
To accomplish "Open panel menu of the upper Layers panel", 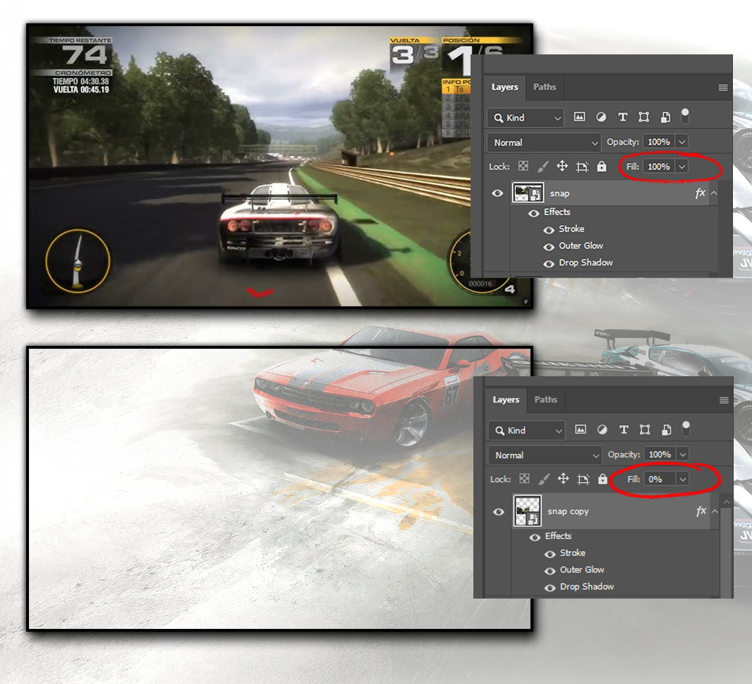I will (x=723, y=88).
